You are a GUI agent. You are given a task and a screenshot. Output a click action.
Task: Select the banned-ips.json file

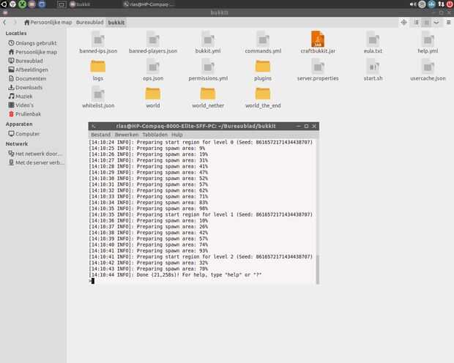click(x=98, y=42)
